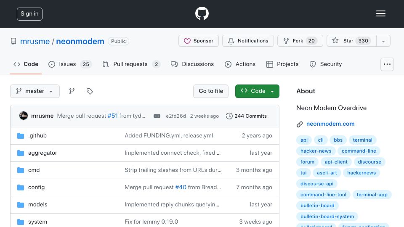Select the tui topic tag
Image resolution: width=404 pixels, height=227 pixels.
303,173
